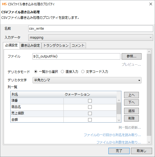Select the 直接入力 radio button
Viewport: 155px width, 157px height.
tap(62, 71)
